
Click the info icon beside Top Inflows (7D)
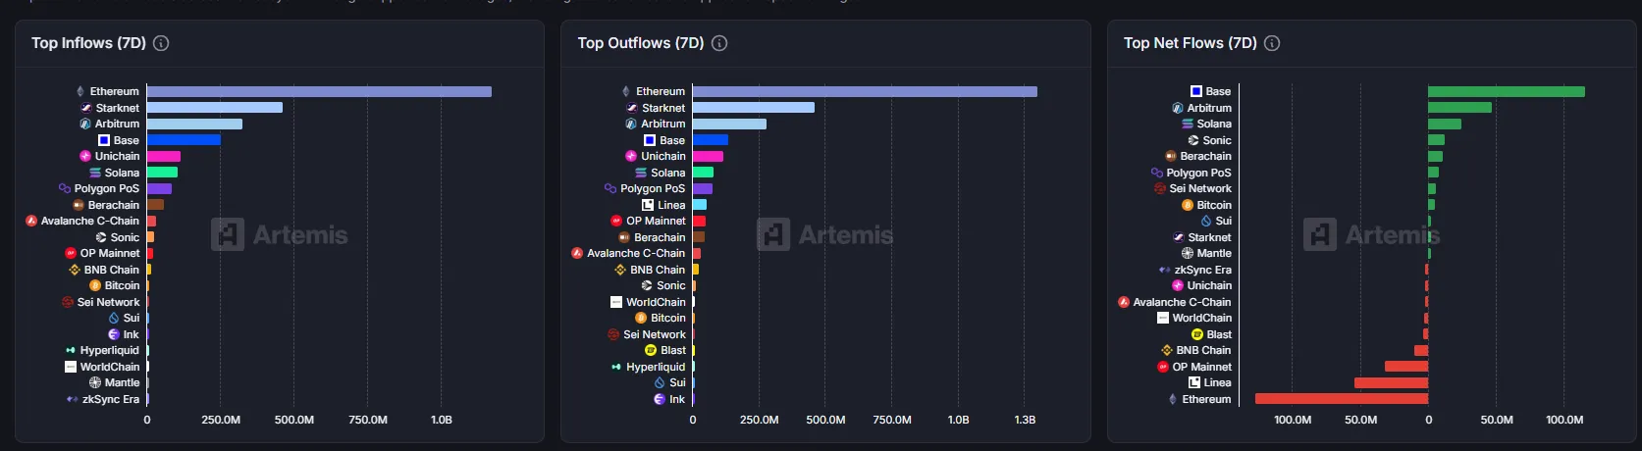[161, 43]
